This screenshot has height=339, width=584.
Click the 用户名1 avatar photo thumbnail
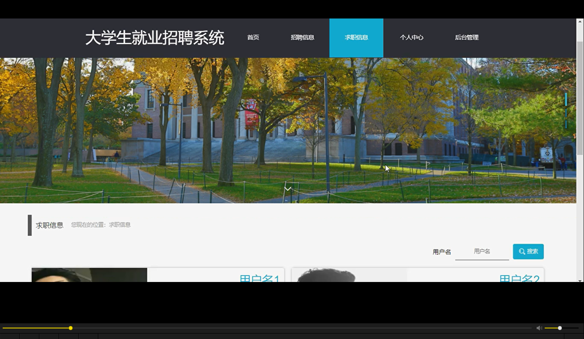(x=89, y=275)
